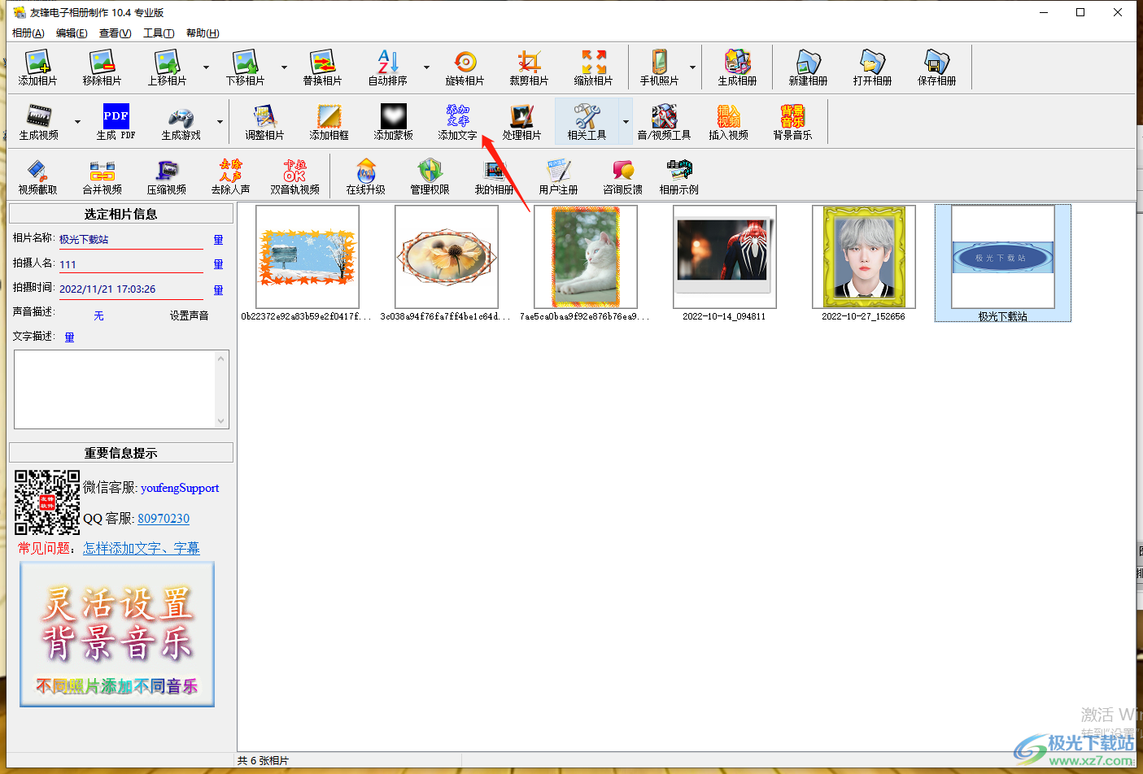Click the edit icon beside 拍摄时间 field
The image size is (1143, 774).
(218, 290)
